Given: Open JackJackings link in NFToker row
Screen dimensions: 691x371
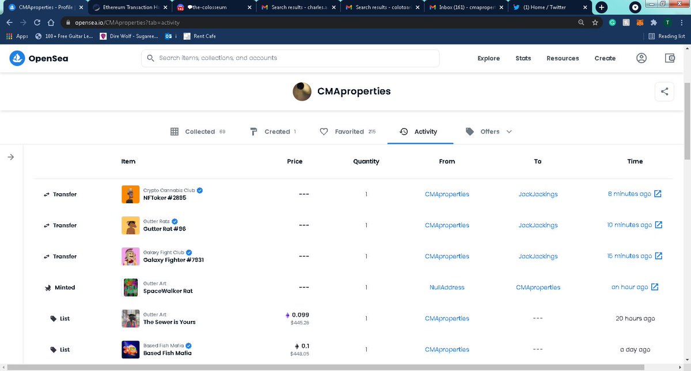Looking at the screenshot, I should pyautogui.click(x=538, y=194).
